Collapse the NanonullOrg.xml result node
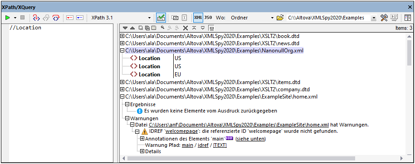This screenshot has height=164, width=415. pyautogui.click(x=122, y=51)
